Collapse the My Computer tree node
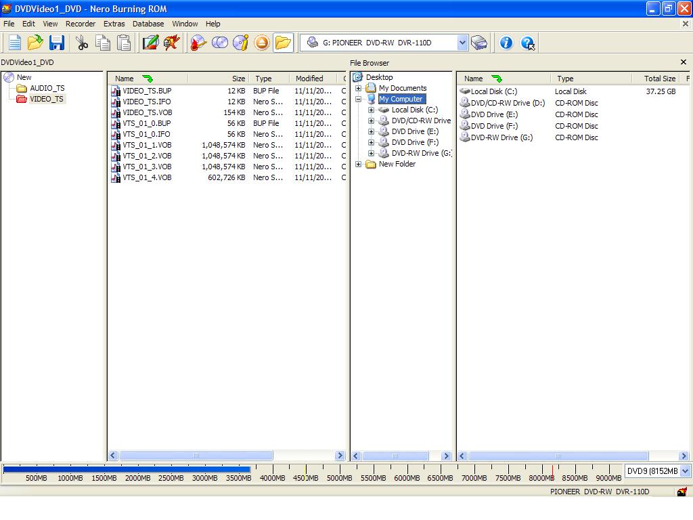The width and height of the screenshot is (693, 520). [359, 99]
